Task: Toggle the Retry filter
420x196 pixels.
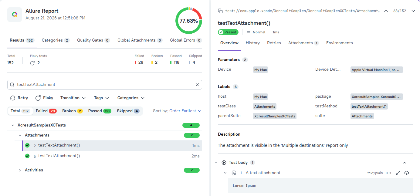Action: pyautogui.click(x=19, y=98)
